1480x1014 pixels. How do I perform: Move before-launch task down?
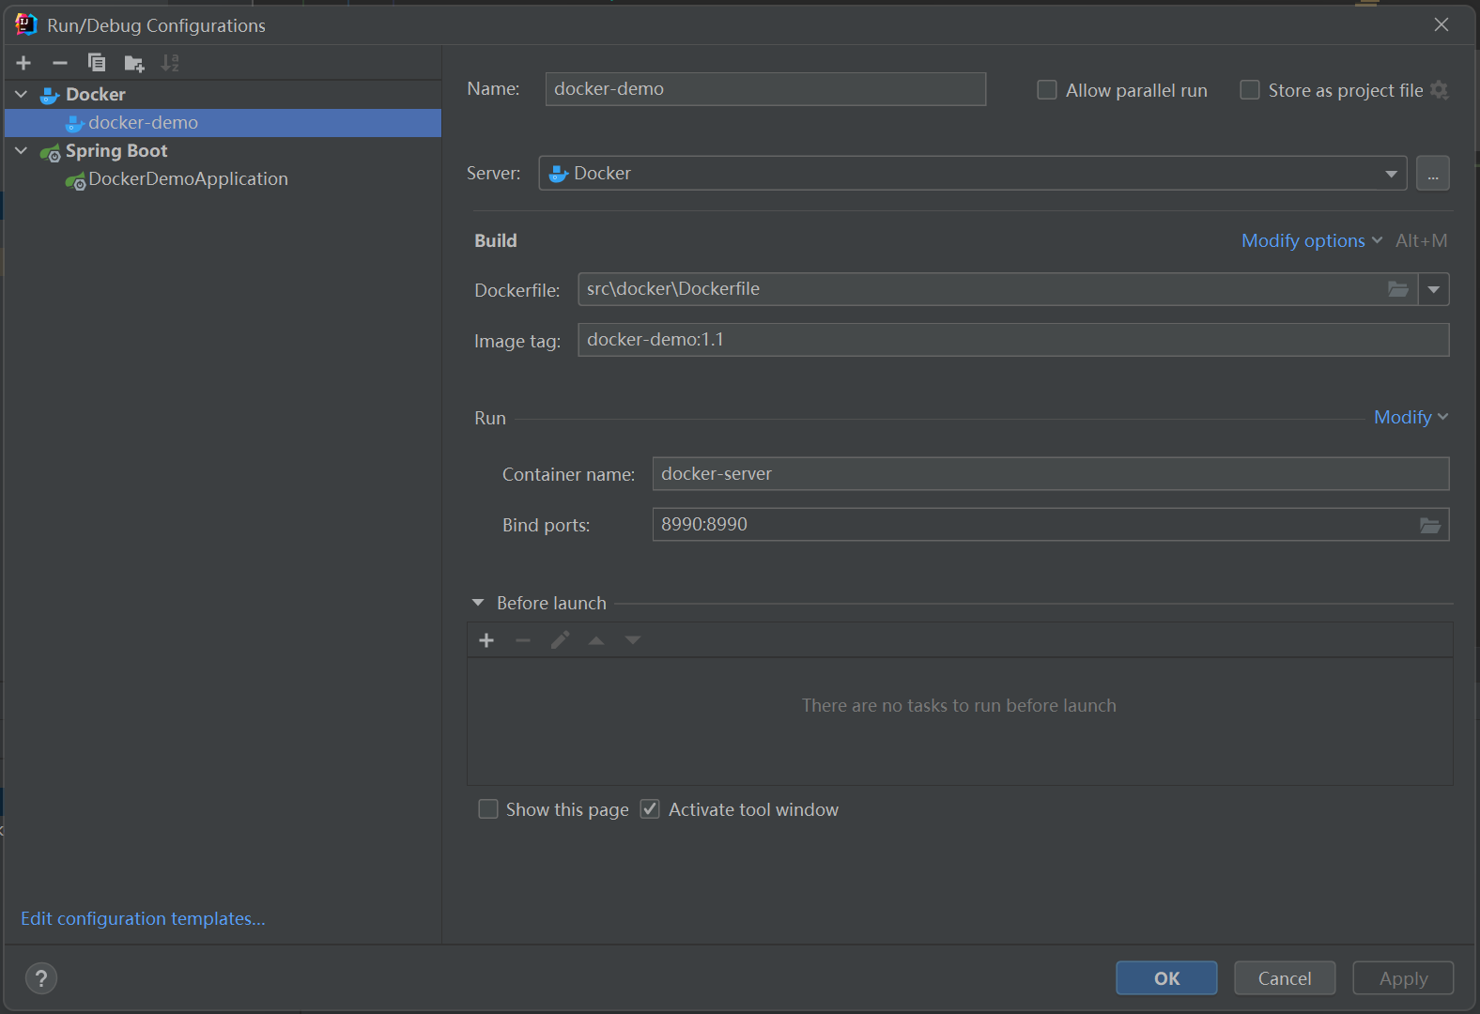633,640
